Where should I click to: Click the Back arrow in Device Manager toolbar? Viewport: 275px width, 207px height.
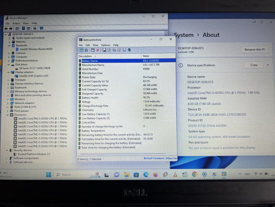tap(6, 28)
